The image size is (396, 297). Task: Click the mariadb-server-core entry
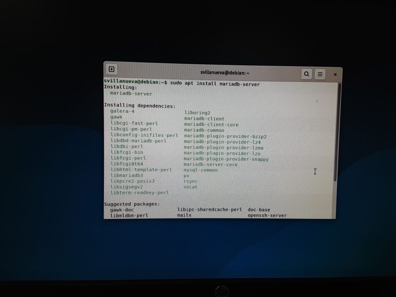coord(210,164)
